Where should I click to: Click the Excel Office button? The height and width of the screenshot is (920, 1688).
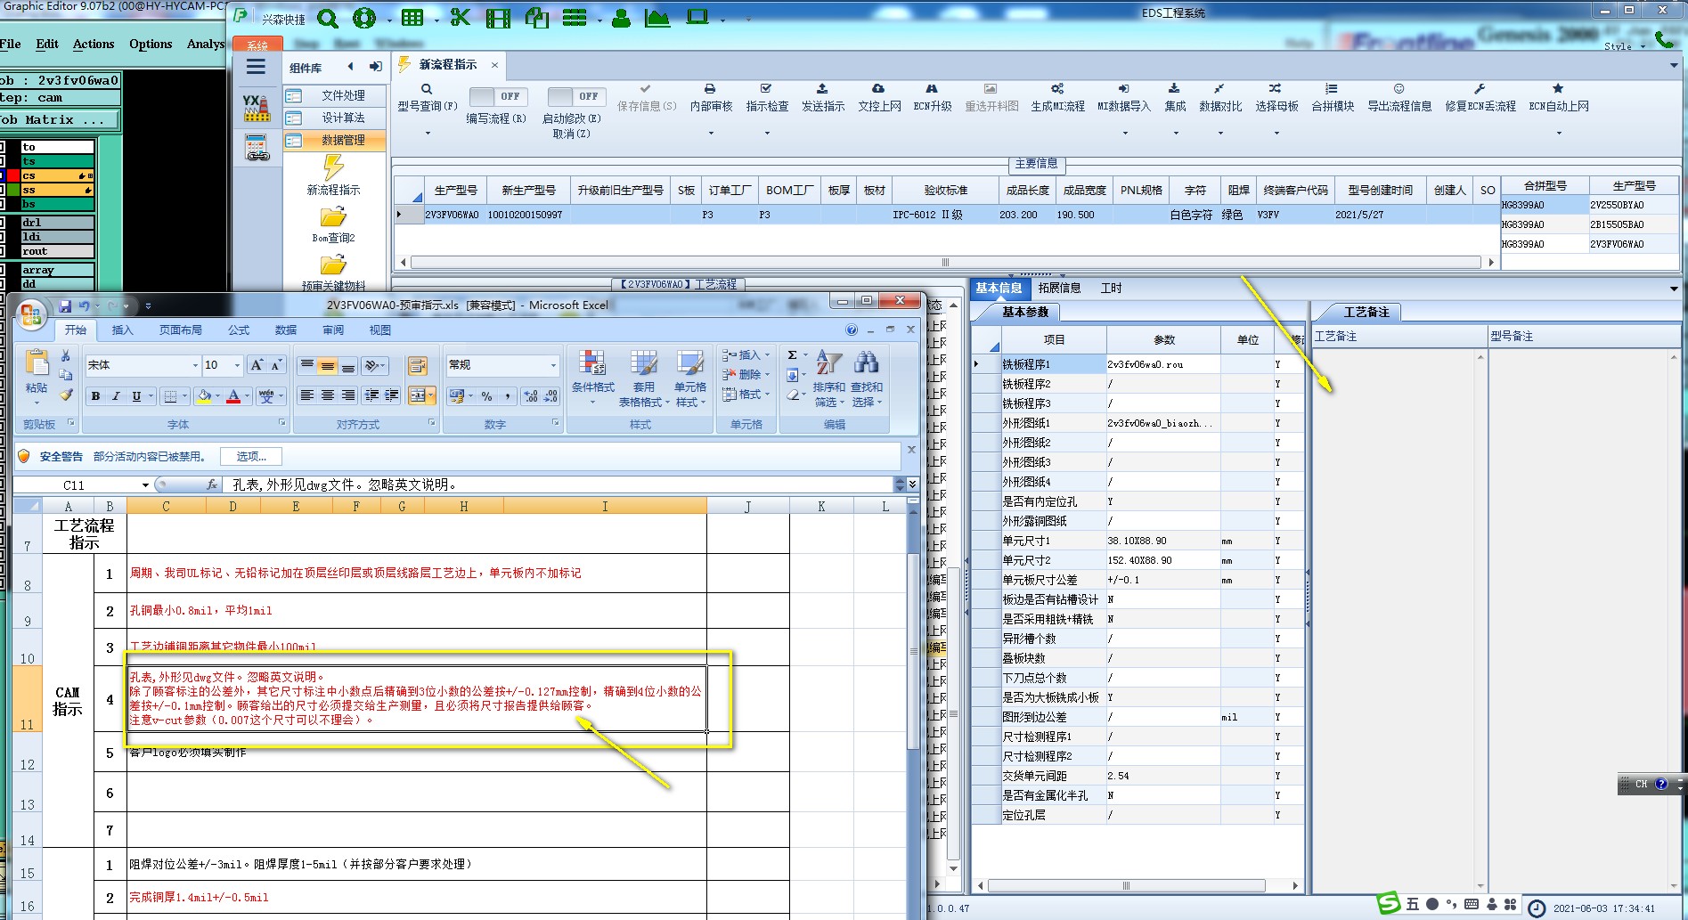click(x=31, y=314)
